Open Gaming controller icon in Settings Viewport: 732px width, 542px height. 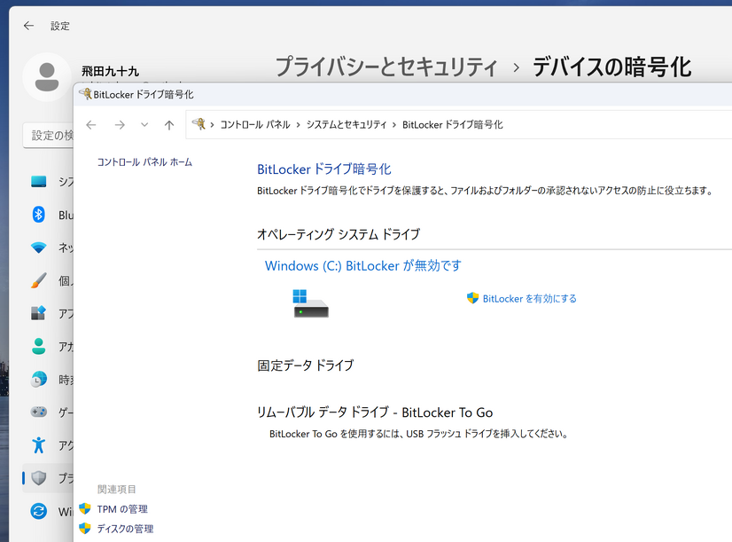39,412
